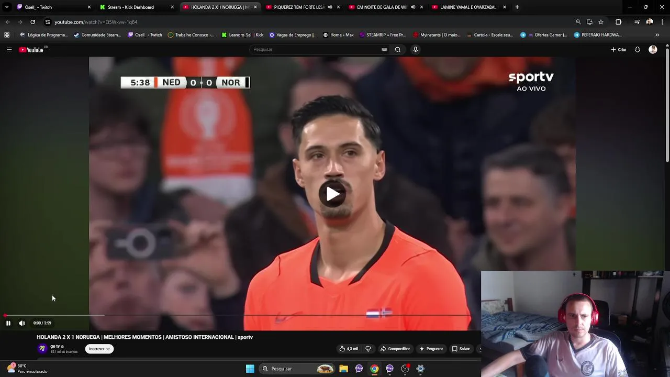
Task: Click the Compartilhar share button
Action: [395, 349]
